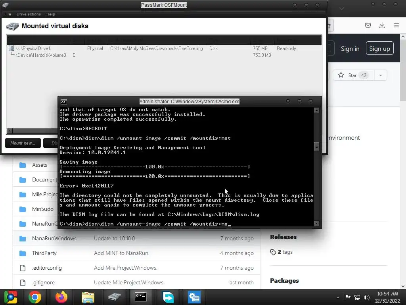
Task: Open commit 'Update Mile.Project.Windows.'
Action: coord(129,282)
